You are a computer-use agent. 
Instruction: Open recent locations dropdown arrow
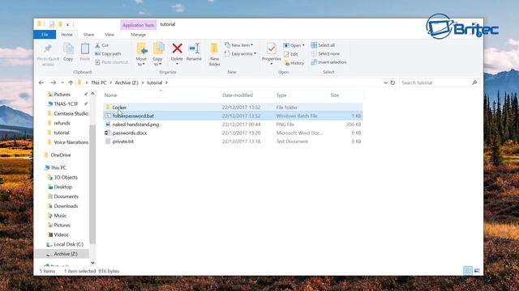[62, 82]
